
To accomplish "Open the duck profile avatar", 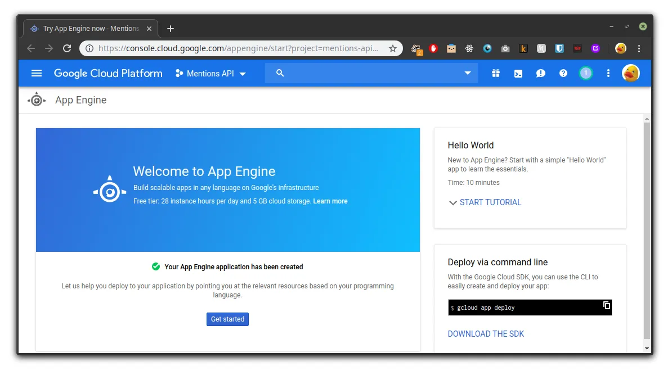I will click(x=630, y=73).
